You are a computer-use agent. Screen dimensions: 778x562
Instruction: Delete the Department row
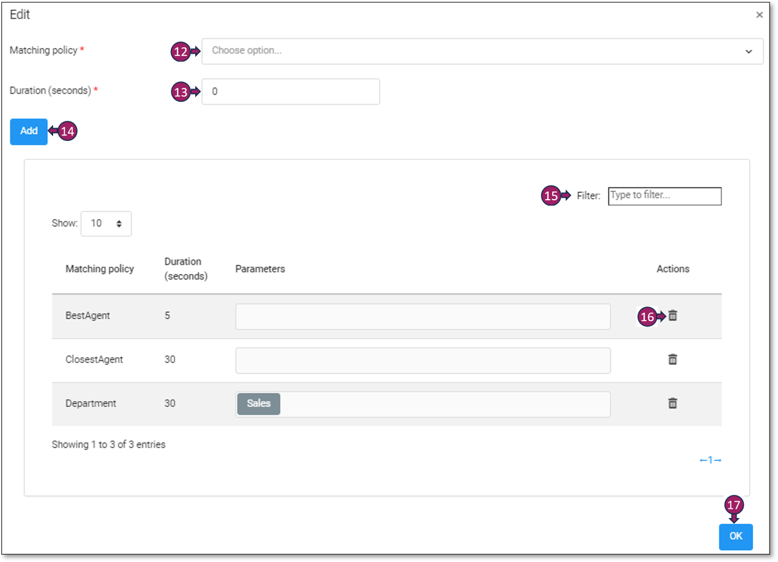coord(672,403)
